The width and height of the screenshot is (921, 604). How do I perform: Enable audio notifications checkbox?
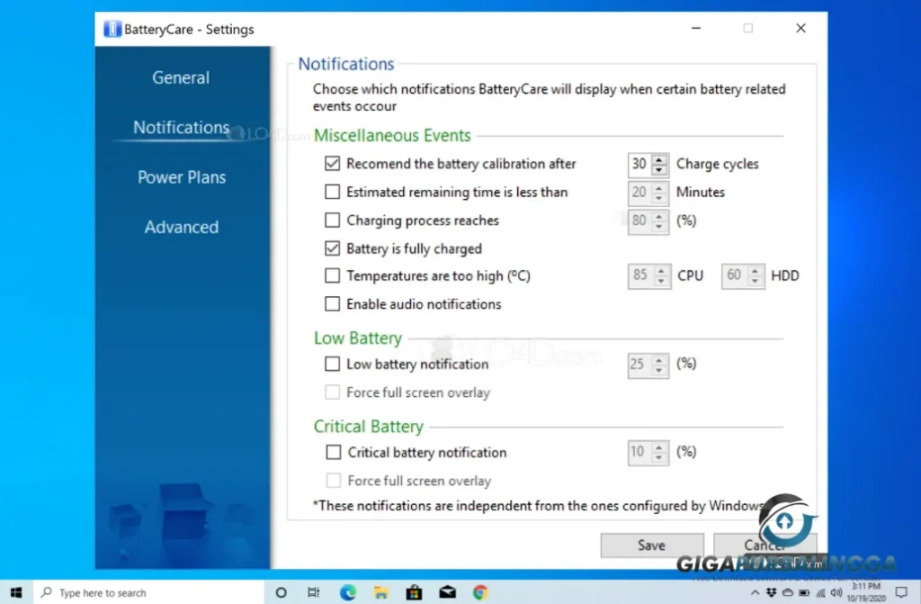[333, 304]
